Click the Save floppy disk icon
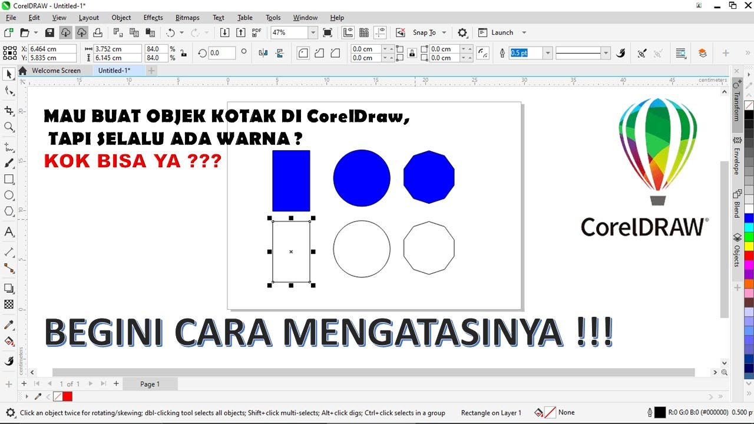The height and width of the screenshot is (424, 754). pyautogui.click(x=49, y=32)
